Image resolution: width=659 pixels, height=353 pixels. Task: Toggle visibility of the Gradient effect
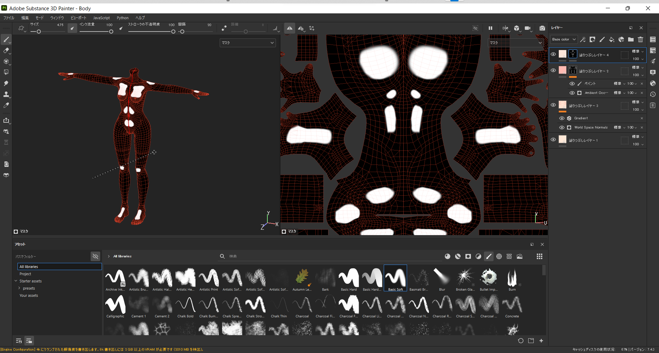562,118
